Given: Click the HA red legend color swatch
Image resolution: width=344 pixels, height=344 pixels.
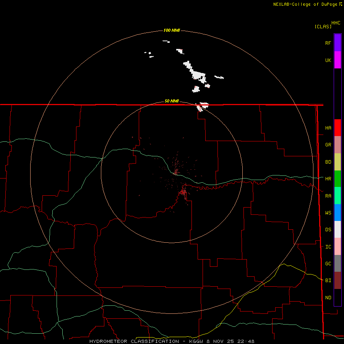Looking at the screenshot, I should [338, 128].
